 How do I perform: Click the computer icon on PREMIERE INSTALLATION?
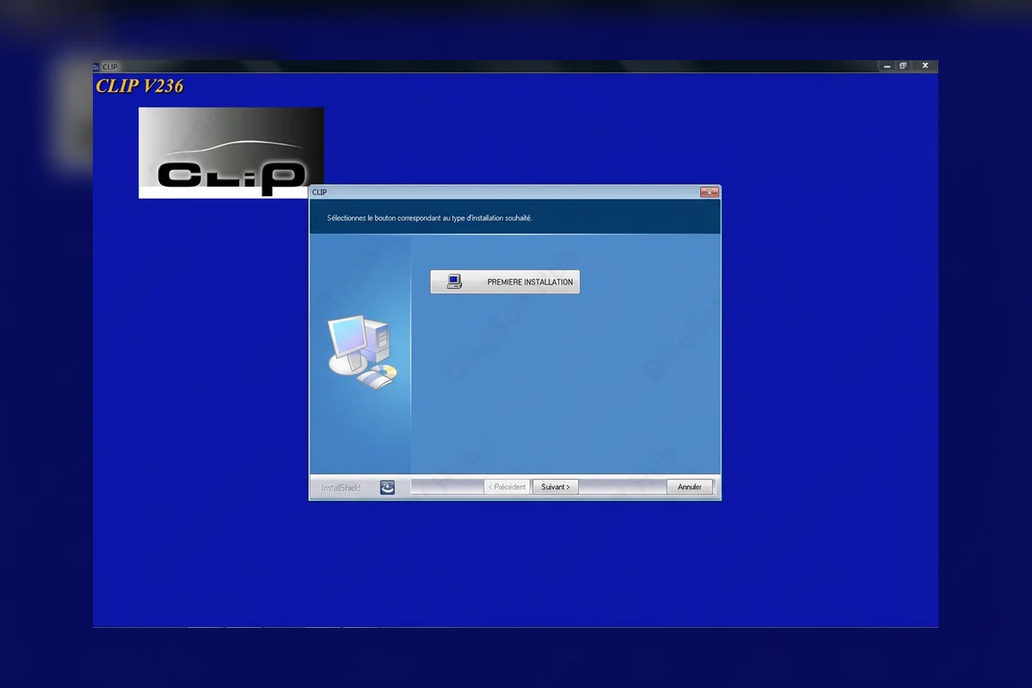(x=455, y=281)
